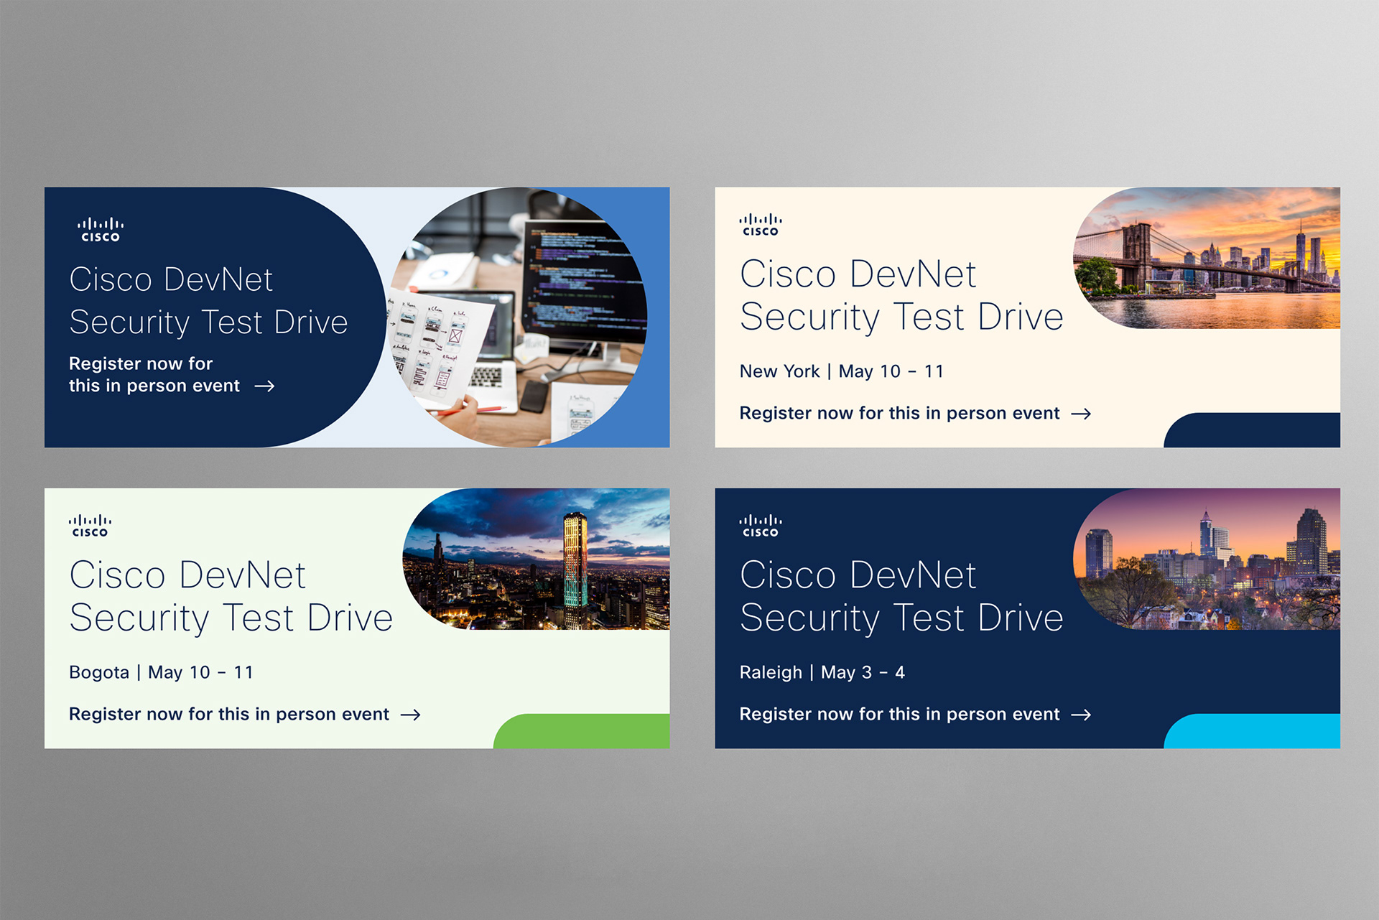The height and width of the screenshot is (920, 1379).
Task: Click 'Register now for' text on coding banner
Action: [x=141, y=363]
